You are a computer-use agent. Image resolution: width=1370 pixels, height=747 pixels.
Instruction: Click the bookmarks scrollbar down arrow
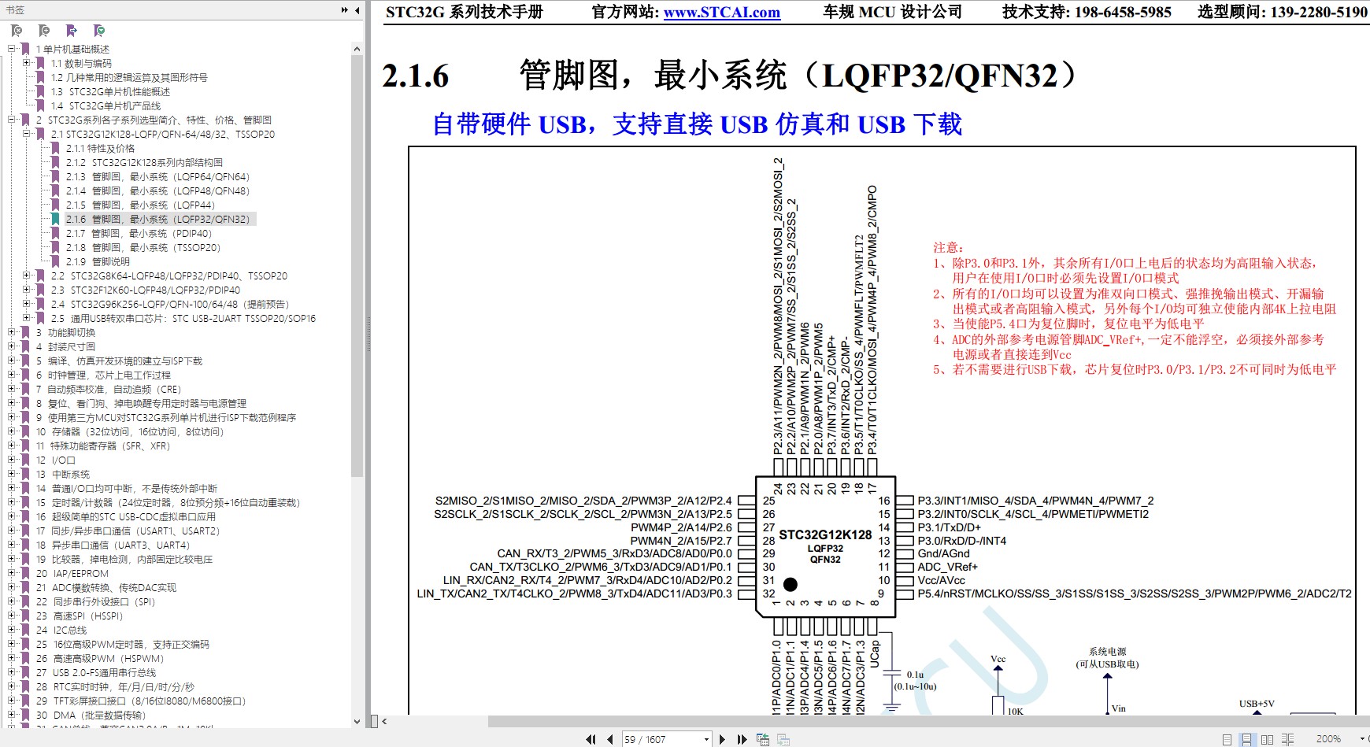coord(357,721)
